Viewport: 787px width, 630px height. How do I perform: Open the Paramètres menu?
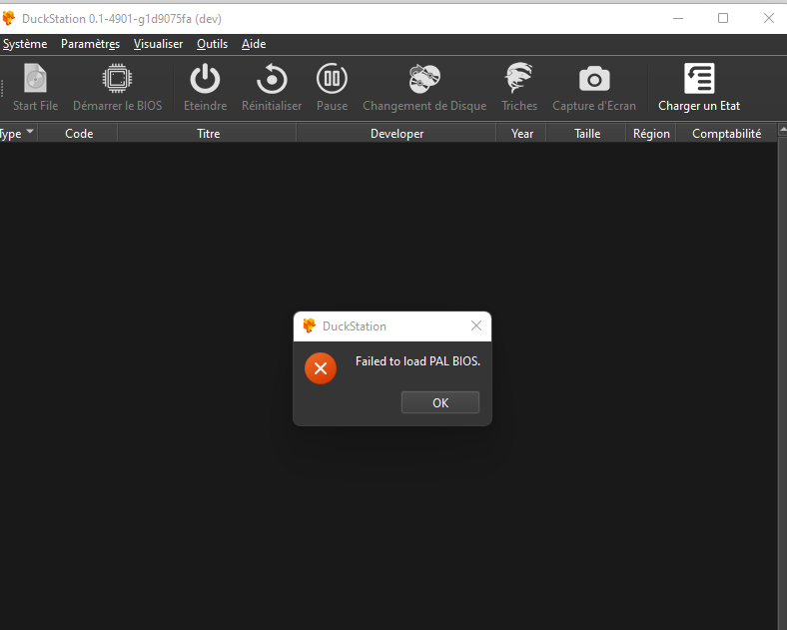coord(90,44)
